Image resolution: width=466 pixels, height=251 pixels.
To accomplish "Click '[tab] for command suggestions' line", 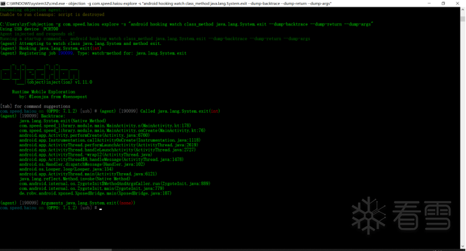I will pos(35,106).
